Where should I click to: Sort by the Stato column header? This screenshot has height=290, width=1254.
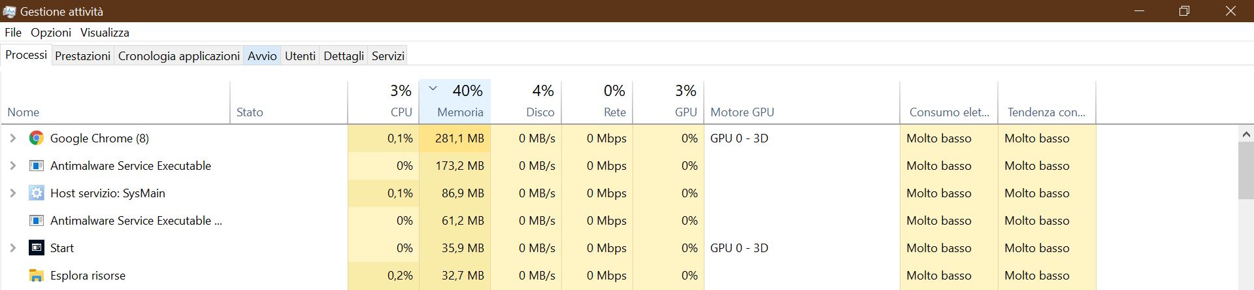(289, 102)
